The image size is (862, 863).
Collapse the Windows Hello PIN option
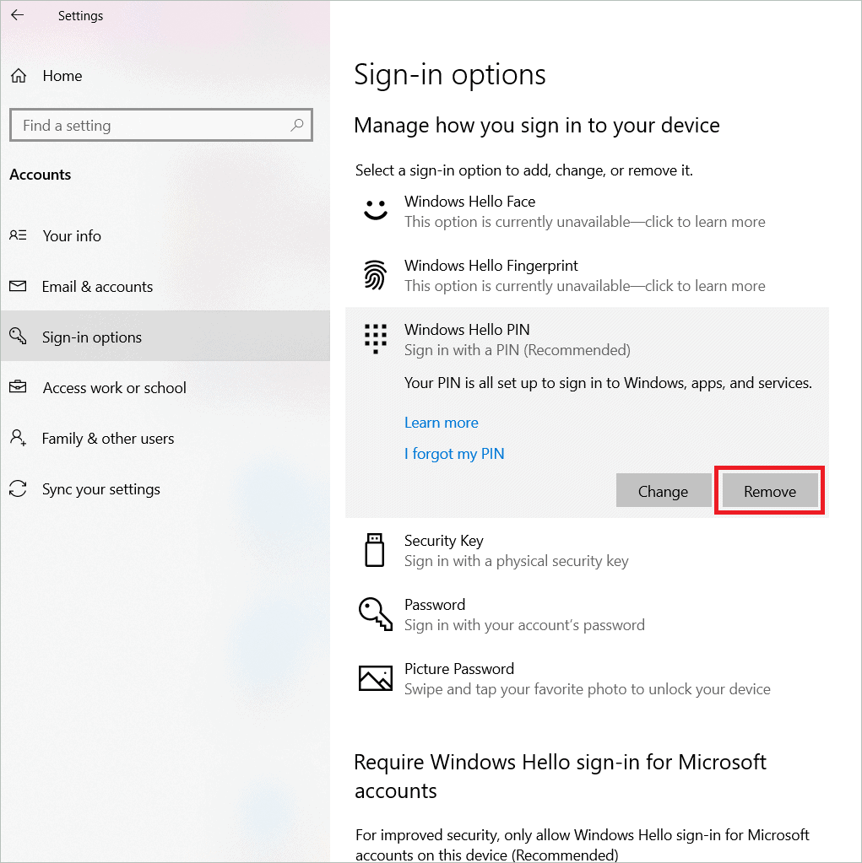pyautogui.click(x=587, y=339)
